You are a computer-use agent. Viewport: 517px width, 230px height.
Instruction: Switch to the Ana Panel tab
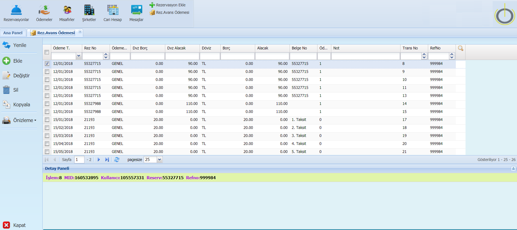click(x=13, y=33)
